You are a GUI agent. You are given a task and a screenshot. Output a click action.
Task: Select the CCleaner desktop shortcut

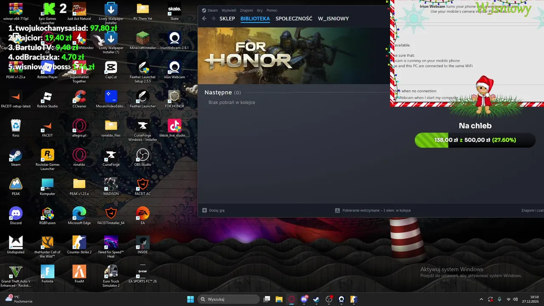(79, 99)
